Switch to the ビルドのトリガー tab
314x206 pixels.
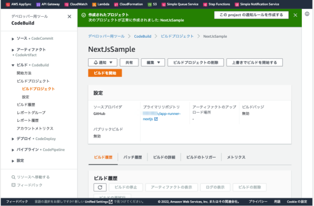(201, 157)
